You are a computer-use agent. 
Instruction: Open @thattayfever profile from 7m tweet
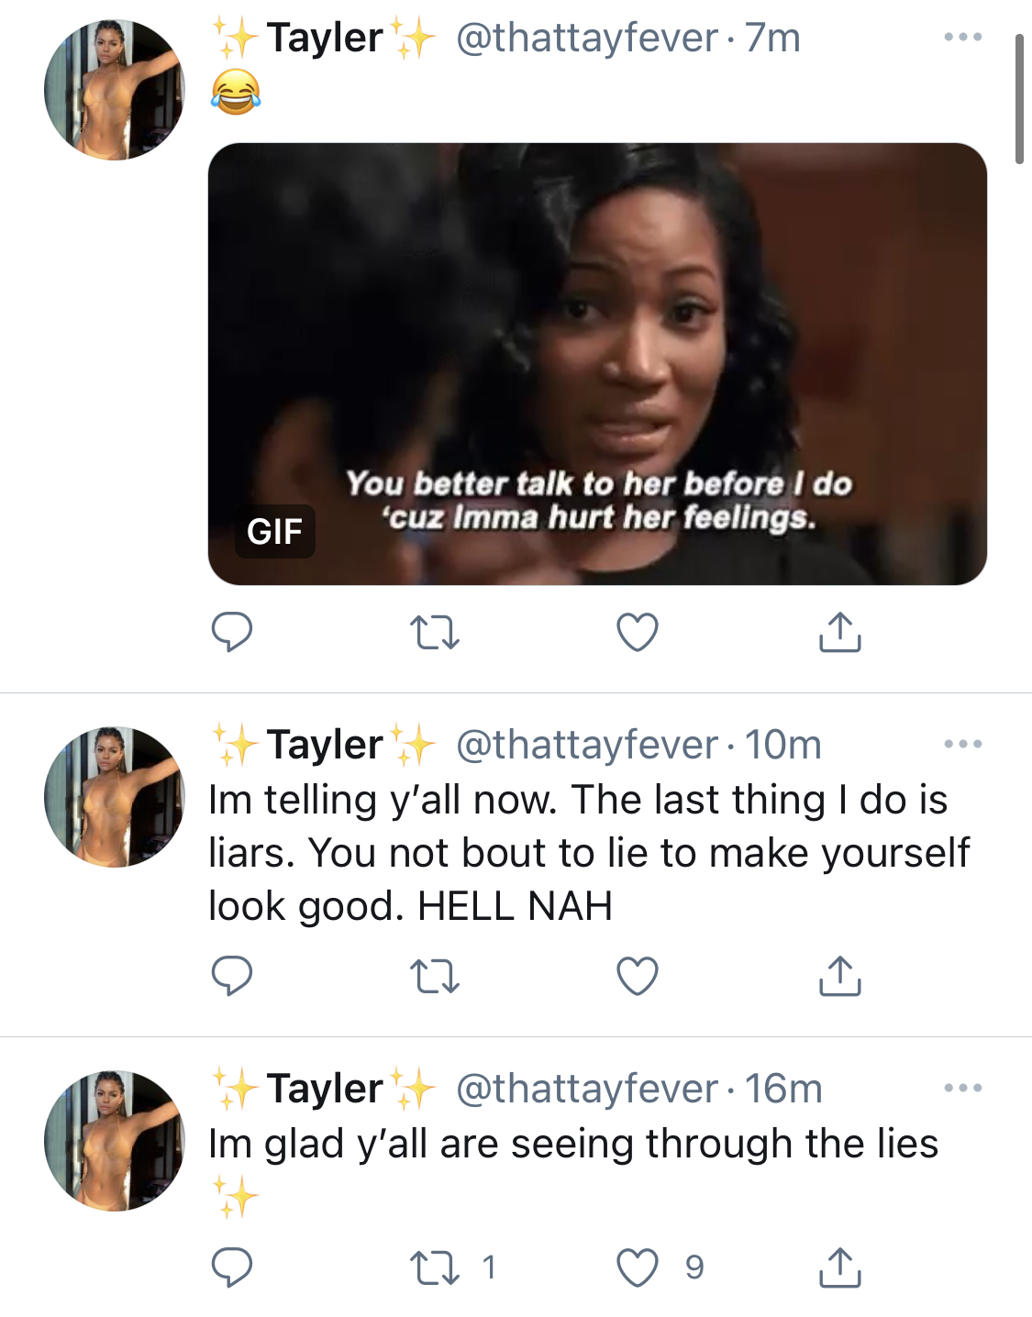tap(587, 39)
